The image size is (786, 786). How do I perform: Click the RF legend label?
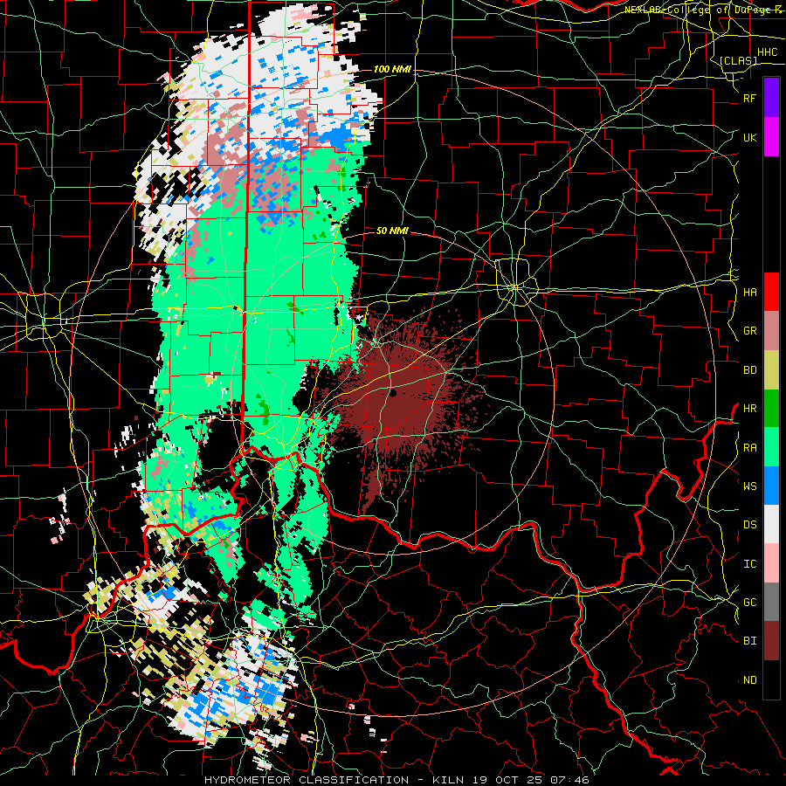pos(749,98)
